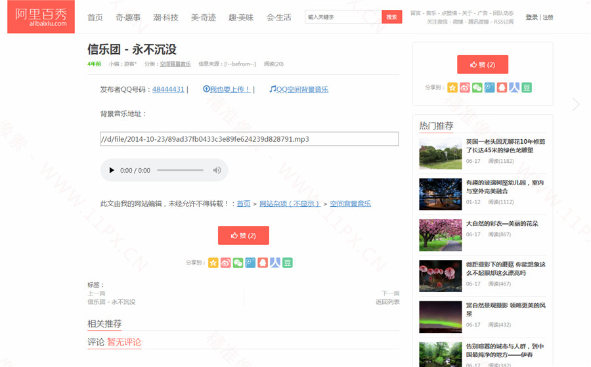Share to QQ penguin icon in the sidebar
The width and height of the screenshot is (591, 367).
502,87
